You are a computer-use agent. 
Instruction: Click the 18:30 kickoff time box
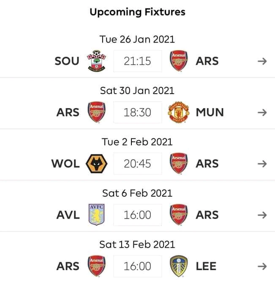[137, 112]
